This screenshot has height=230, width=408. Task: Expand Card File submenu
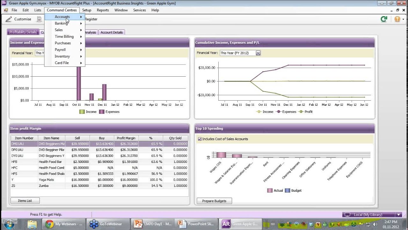tap(65, 63)
